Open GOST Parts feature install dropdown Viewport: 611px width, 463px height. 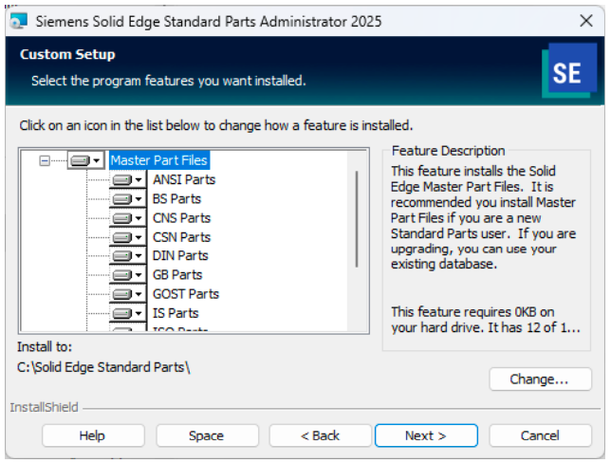click(128, 294)
